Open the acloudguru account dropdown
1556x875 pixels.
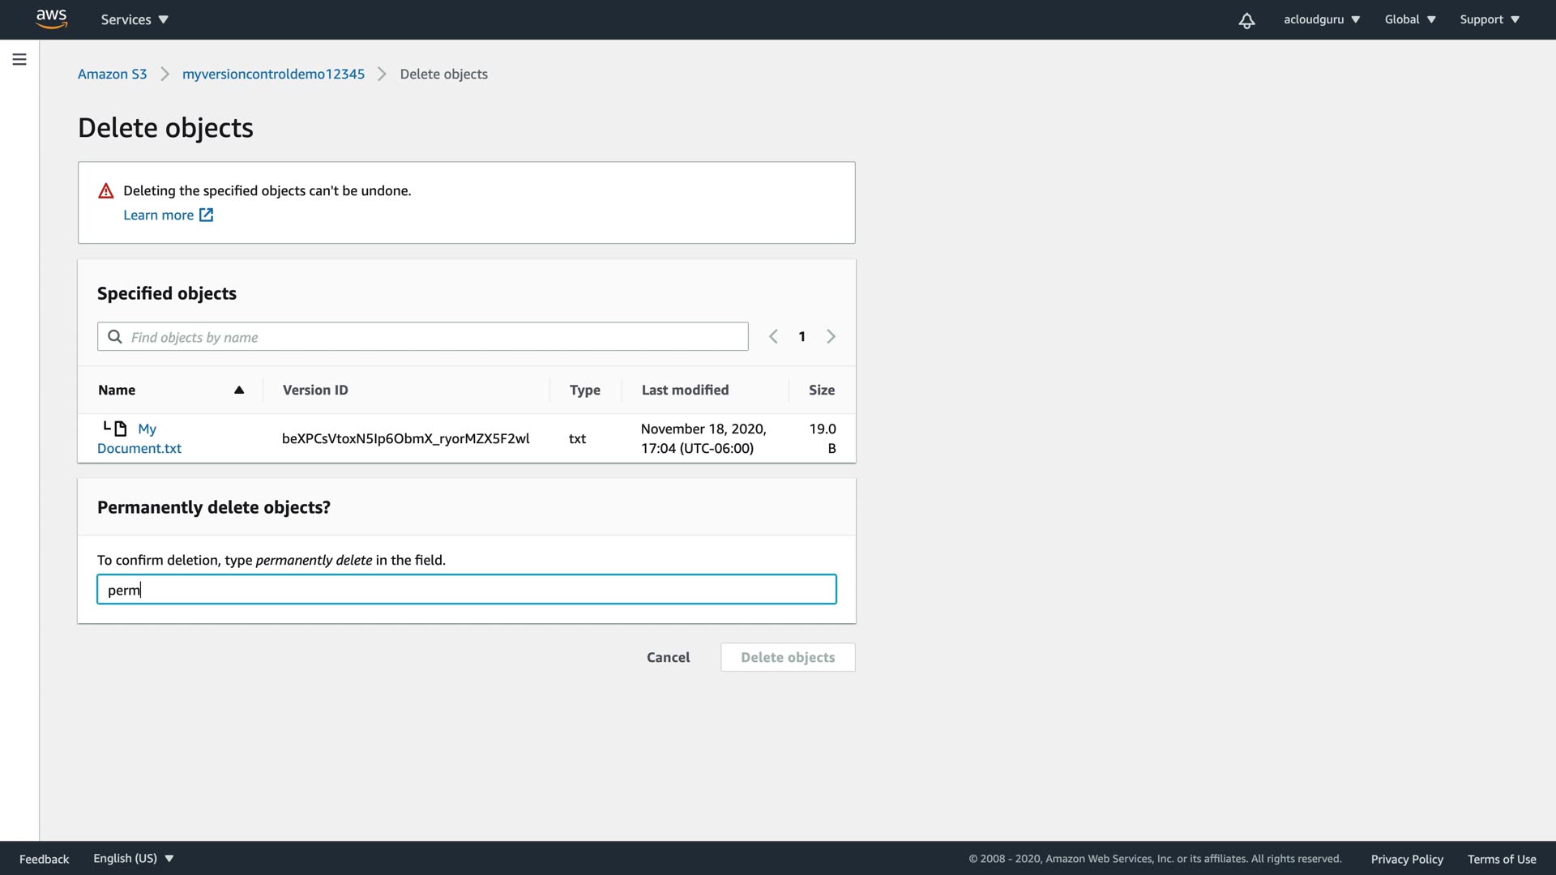coord(1321,19)
